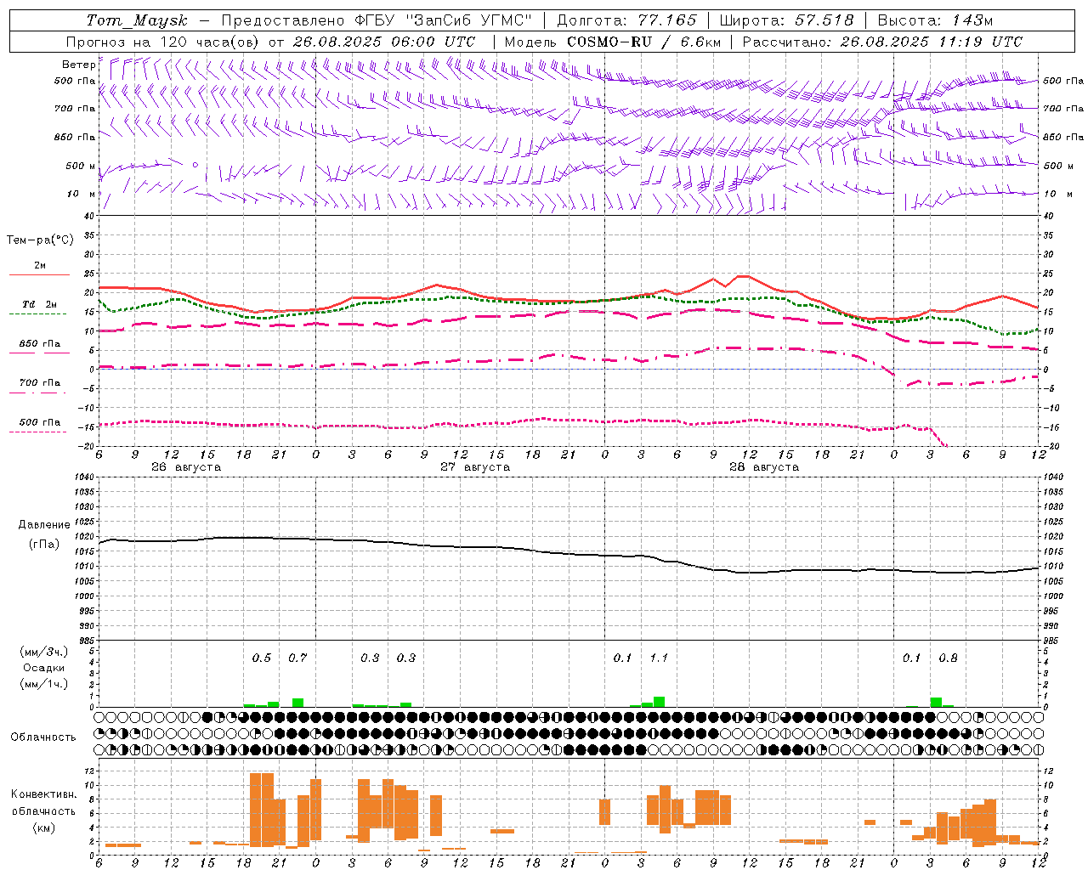Click the dashed line sample under Td 2м
1088x870 pixels.
coord(38,314)
